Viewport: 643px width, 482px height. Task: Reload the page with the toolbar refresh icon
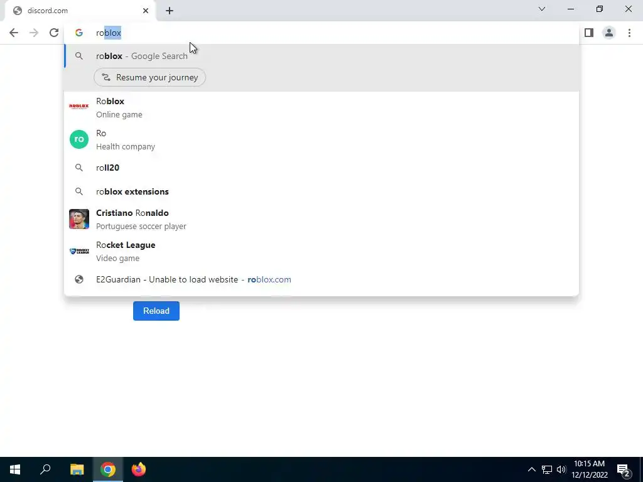pos(54,33)
